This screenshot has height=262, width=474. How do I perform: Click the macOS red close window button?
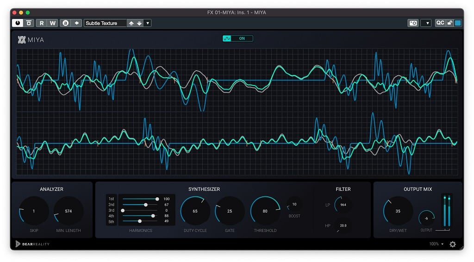[14, 12]
